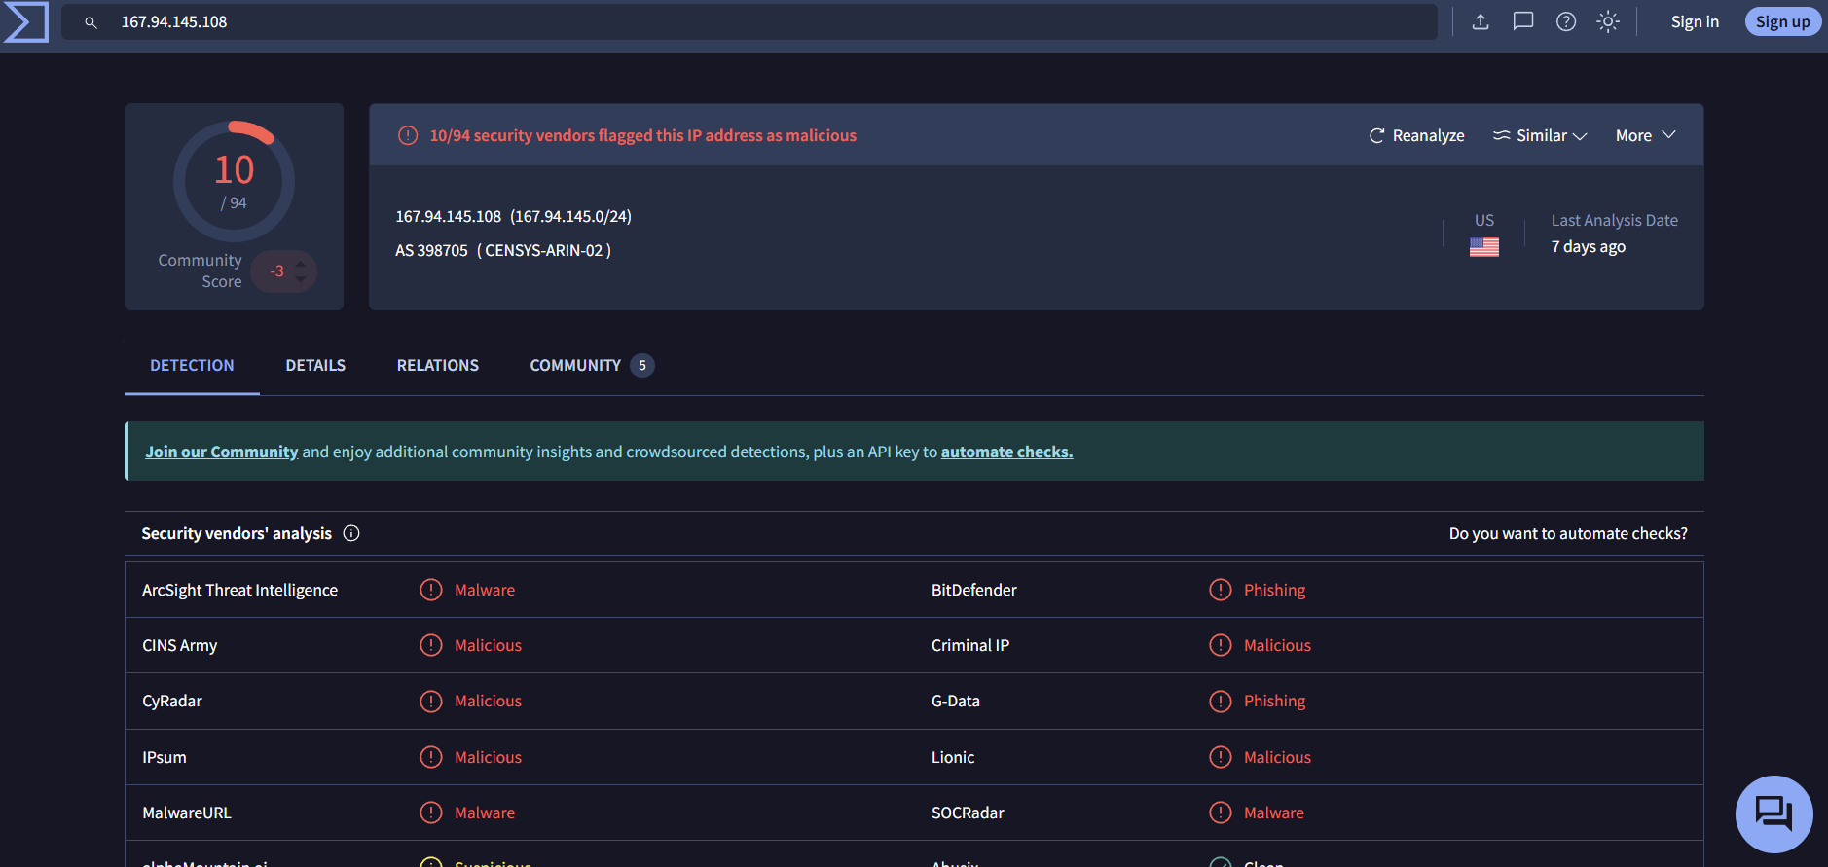Click the Malware verdict for SOCRadar
The image size is (1828, 867).
1273,813
